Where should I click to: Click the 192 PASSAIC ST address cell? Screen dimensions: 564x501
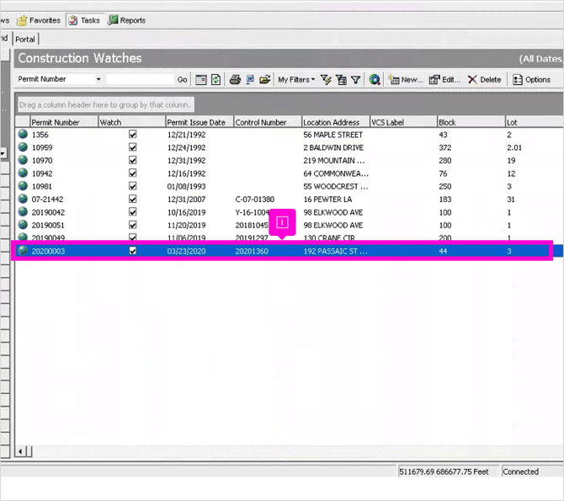click(x=335, y=251)
